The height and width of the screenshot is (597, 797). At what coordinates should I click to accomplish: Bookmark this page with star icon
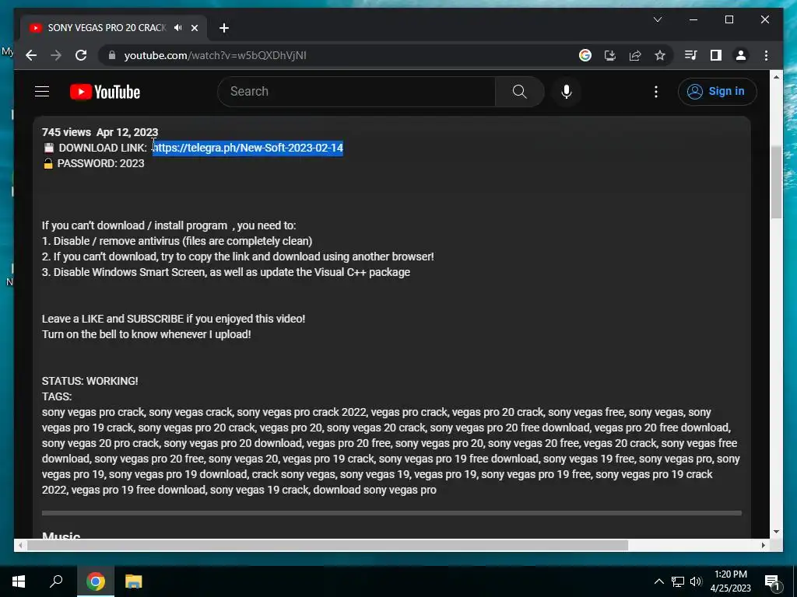coord(660,55)
